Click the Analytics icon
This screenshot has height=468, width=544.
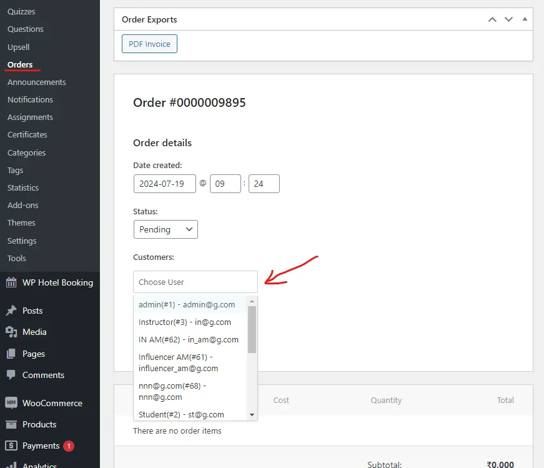point(11,465)
